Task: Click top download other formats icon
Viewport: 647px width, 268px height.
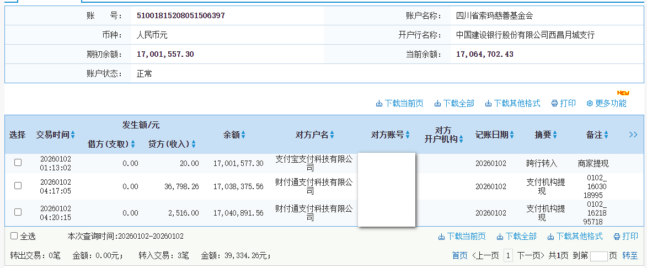Action: point(488,104)
